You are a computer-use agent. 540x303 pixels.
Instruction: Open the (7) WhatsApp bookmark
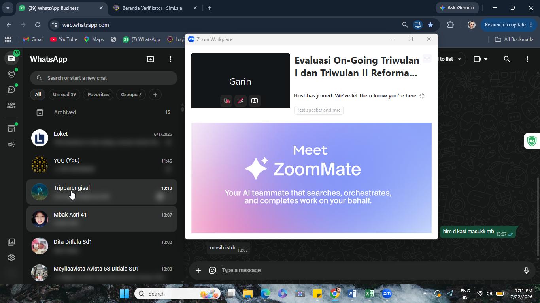[x=142, y=39]
